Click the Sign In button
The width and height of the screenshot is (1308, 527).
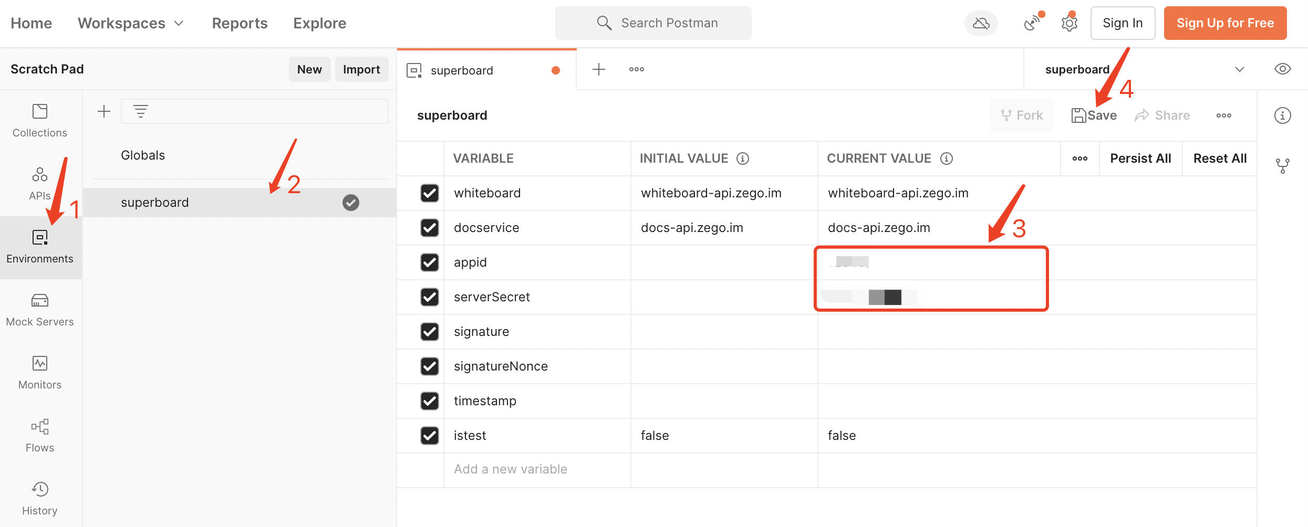click(1123, 23)
